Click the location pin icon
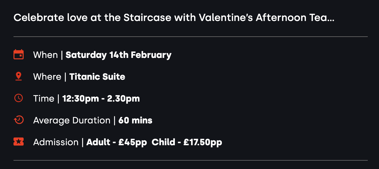The image size is (379, 169). [x=19, y=76]
